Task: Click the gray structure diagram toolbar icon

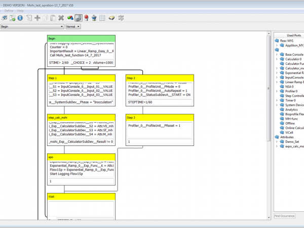Action: pyautogui.click(x=121, y=18)
